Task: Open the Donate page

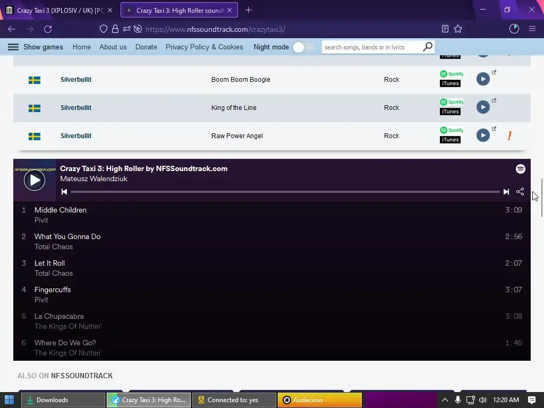Action: coord(146,47)
